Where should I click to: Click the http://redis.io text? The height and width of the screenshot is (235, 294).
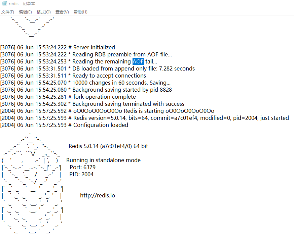point(98,195)
